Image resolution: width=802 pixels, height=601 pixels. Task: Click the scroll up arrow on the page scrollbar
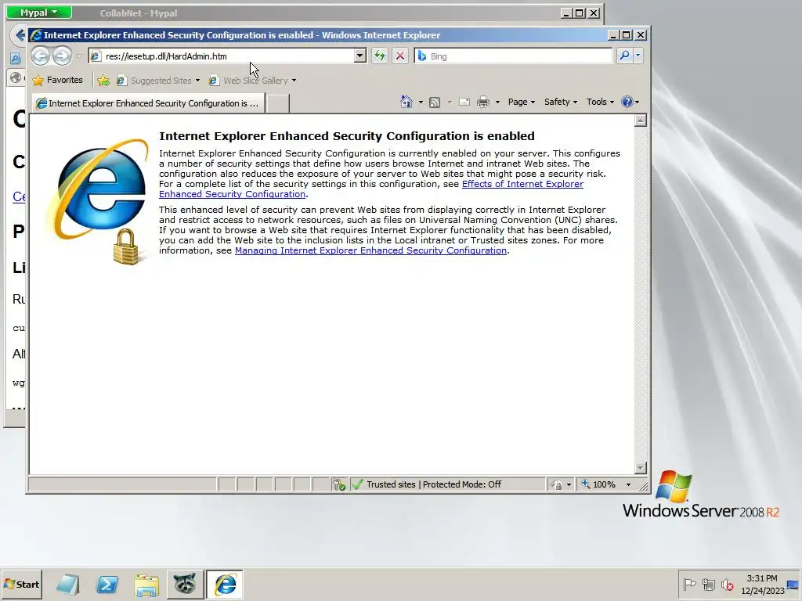641,121
